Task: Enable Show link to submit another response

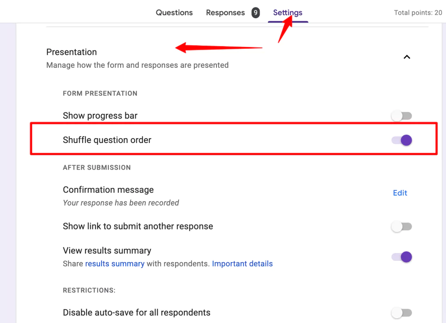Action: tap(401, 226)
